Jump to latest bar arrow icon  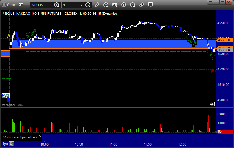pos(212,104)
